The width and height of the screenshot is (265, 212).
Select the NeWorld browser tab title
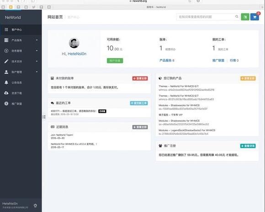point(156,7)
